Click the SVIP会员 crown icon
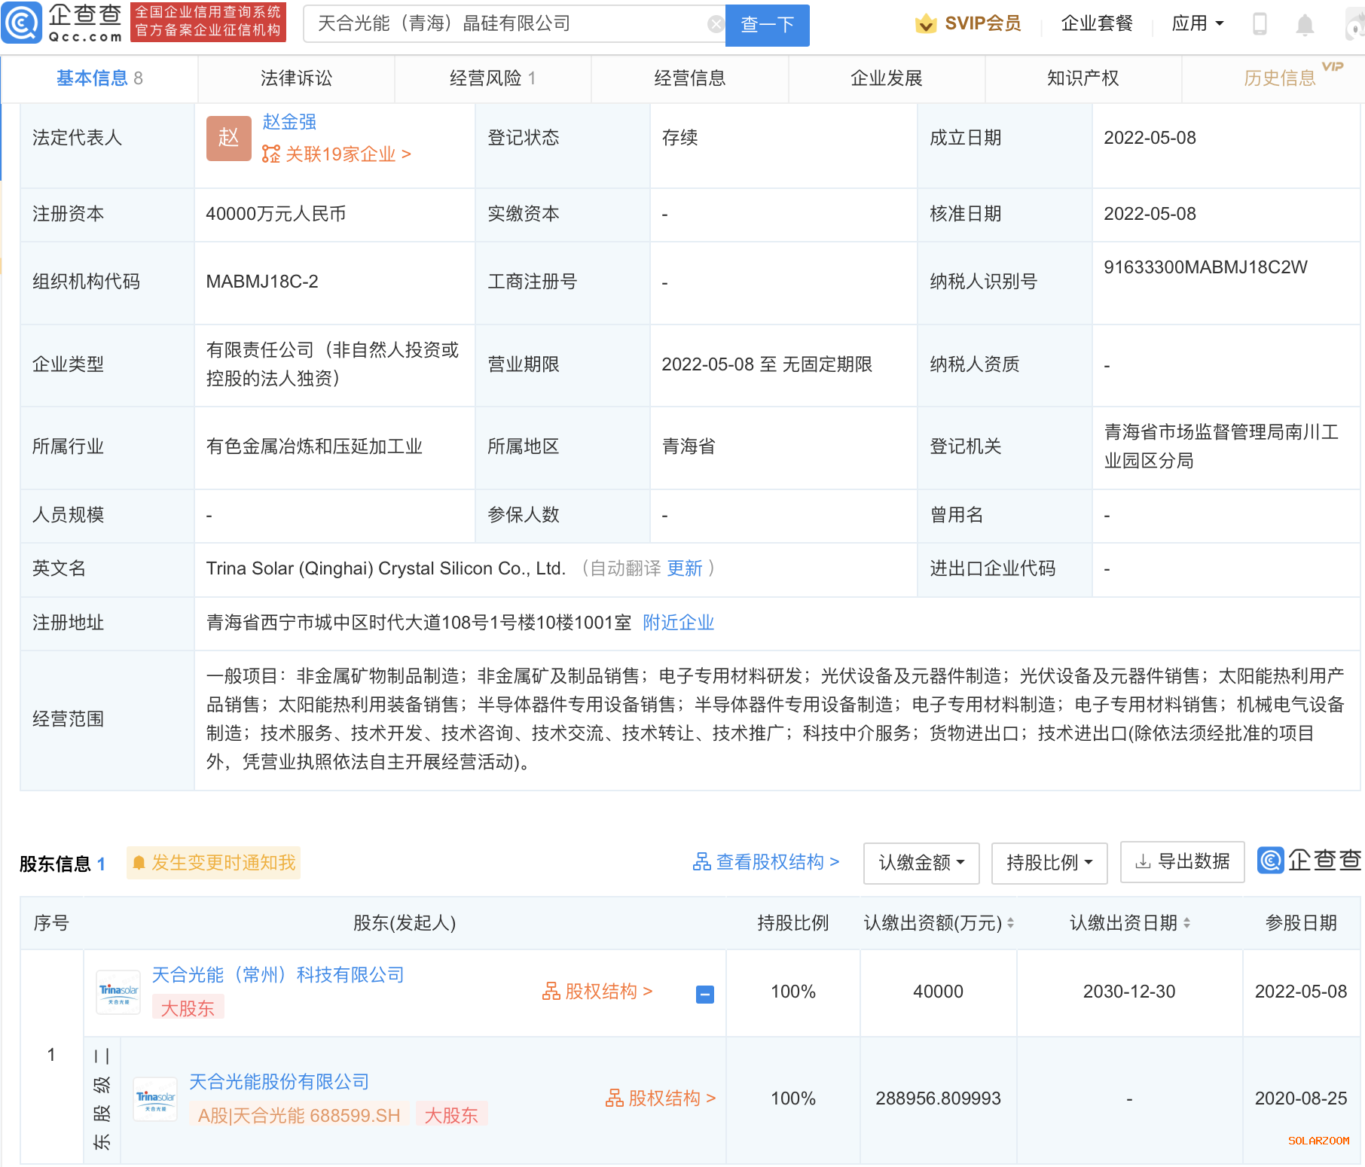The width and height of the screenshot is (1365, 1167). click(x=926, y=24)
